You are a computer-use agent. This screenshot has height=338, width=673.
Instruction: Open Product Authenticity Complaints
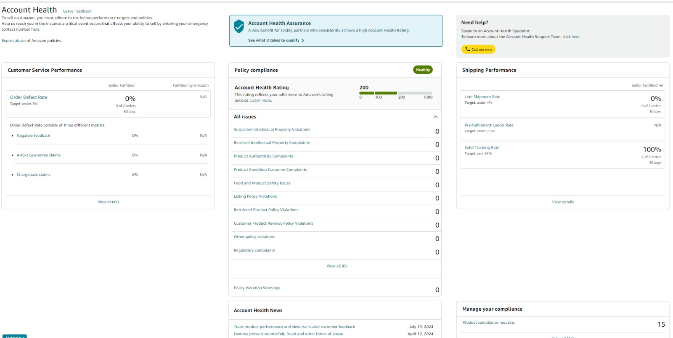click(263, 156)
